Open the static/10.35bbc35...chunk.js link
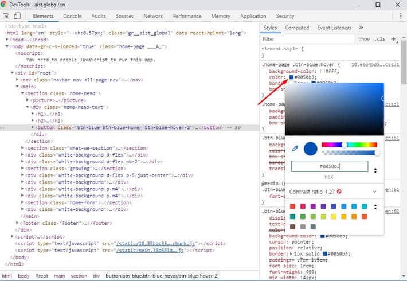Viewport: 407px width, 281px height. 156,244
